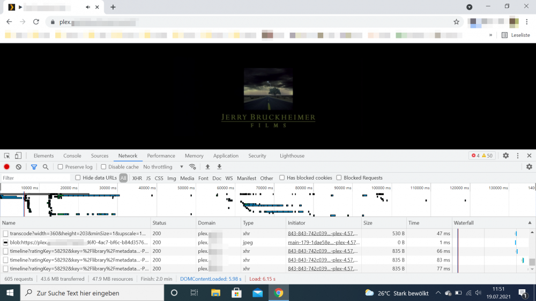Screen dimensions: 536x301
Task: Switch to Console tab
Action: 72,156
